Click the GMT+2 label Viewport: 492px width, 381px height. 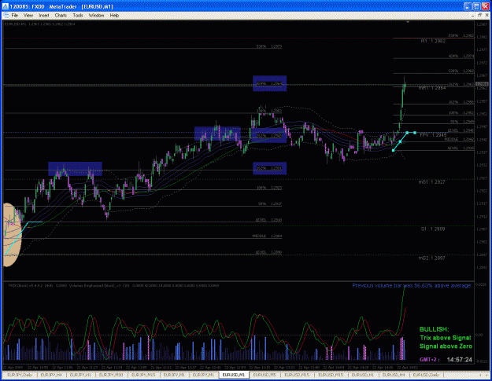(x=430, y=360)
